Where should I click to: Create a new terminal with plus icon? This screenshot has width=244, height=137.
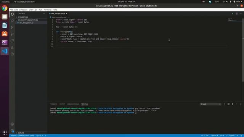tap(224, 104)
